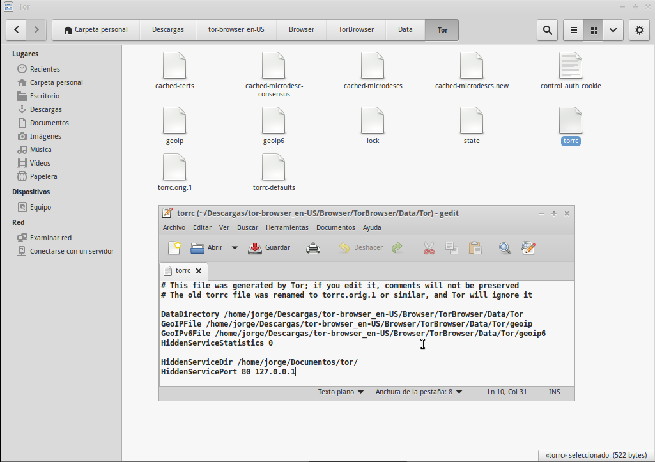The width and height of the screenshot is (655, 462).
Task: Click the Guardar save button
Action: pyautogui.click(x=269, y=248)
